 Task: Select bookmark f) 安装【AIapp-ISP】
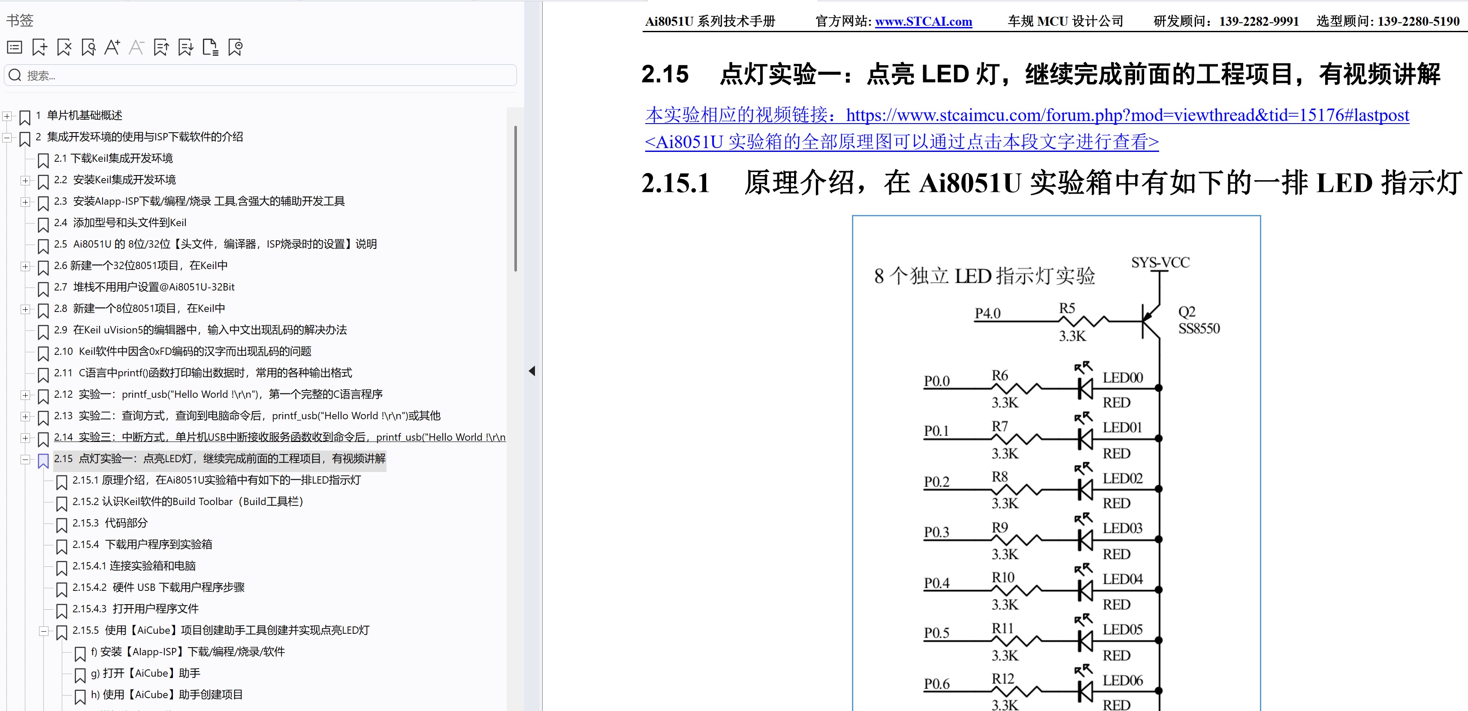coord(188,652)
